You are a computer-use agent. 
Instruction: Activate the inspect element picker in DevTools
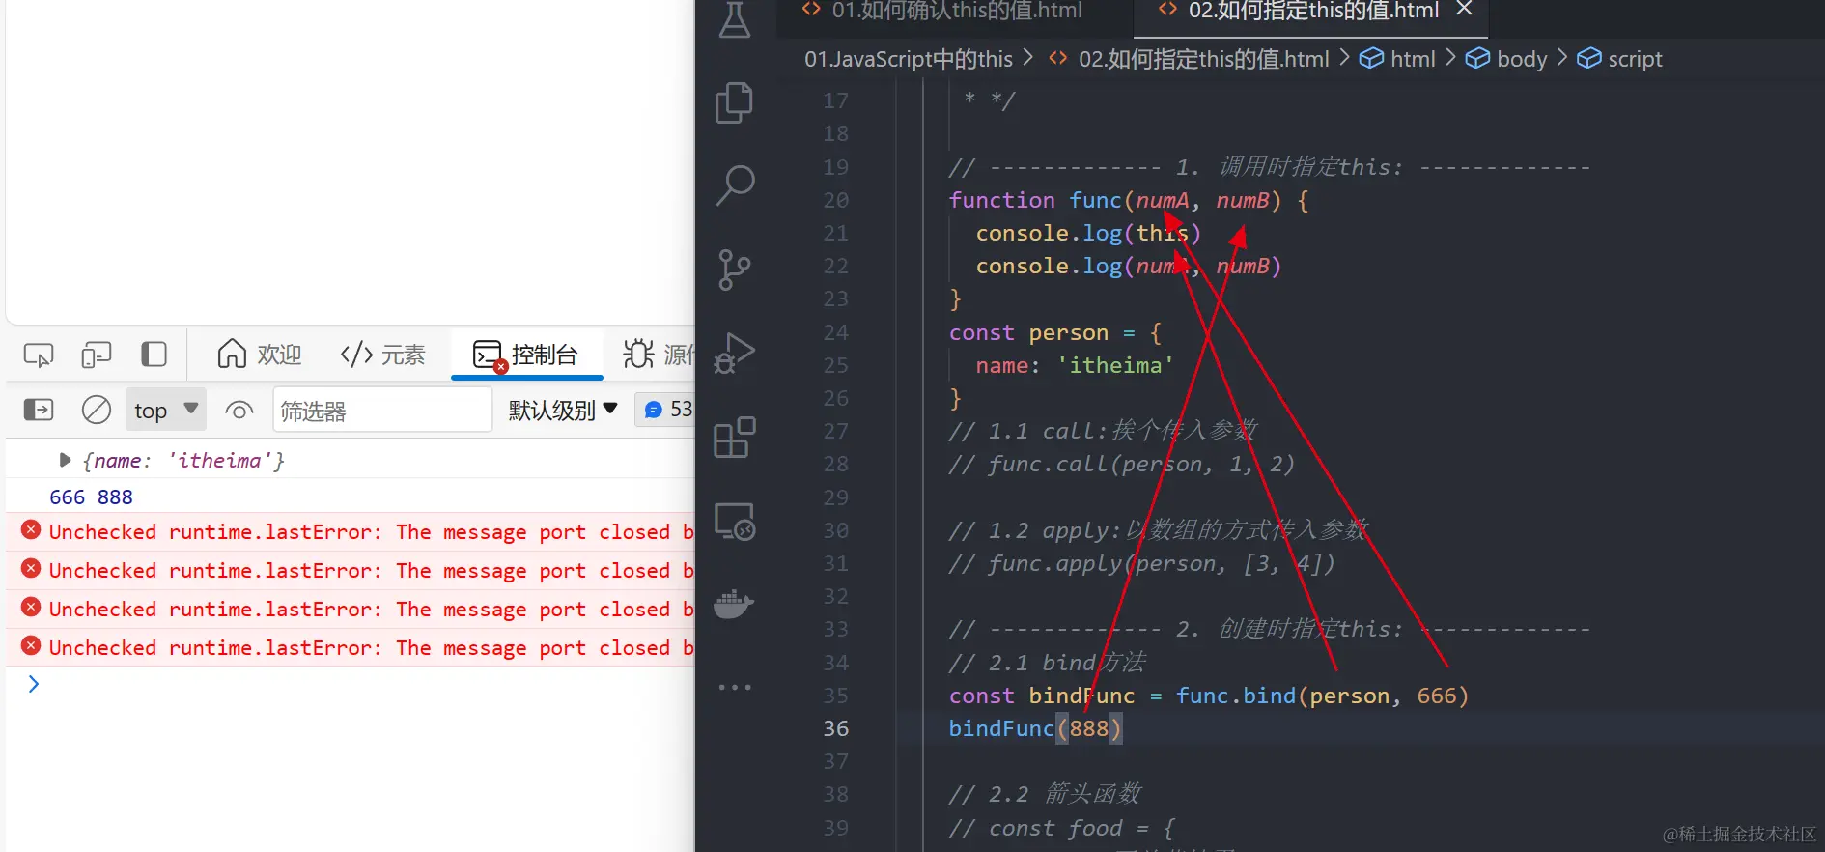[x=39, y=355]
